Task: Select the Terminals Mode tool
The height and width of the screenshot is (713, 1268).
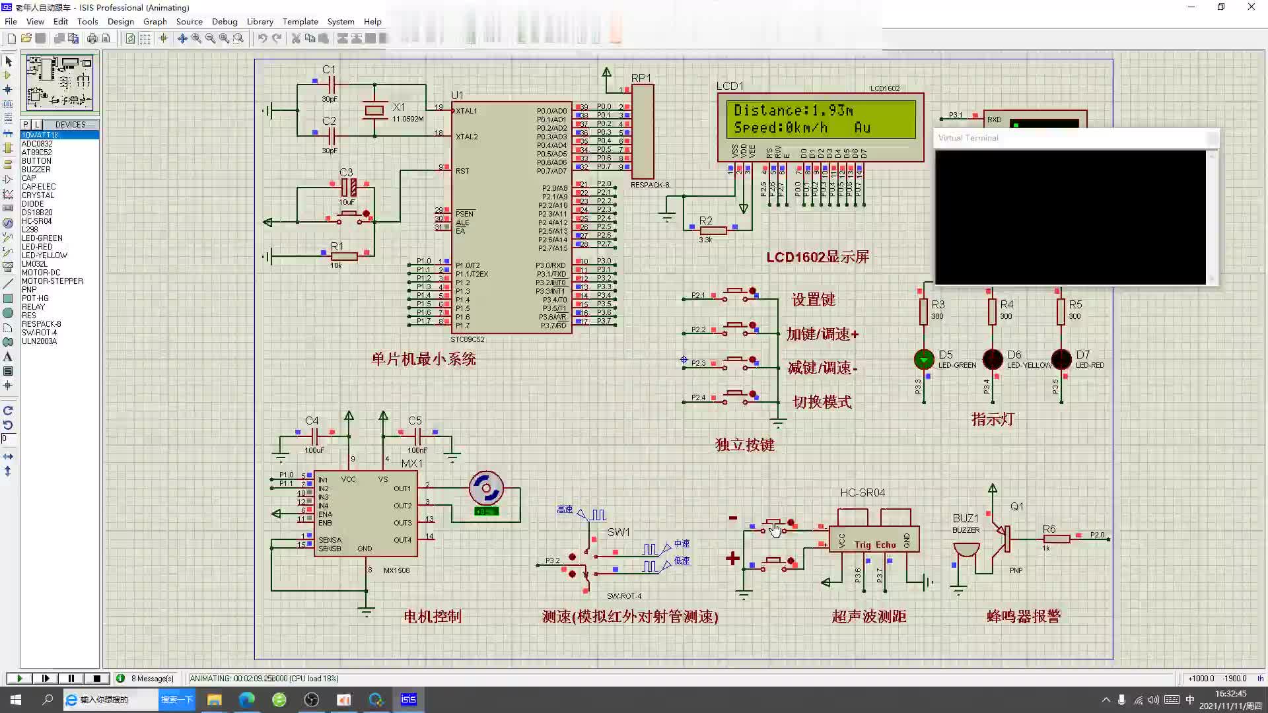Action: point(8,164)
